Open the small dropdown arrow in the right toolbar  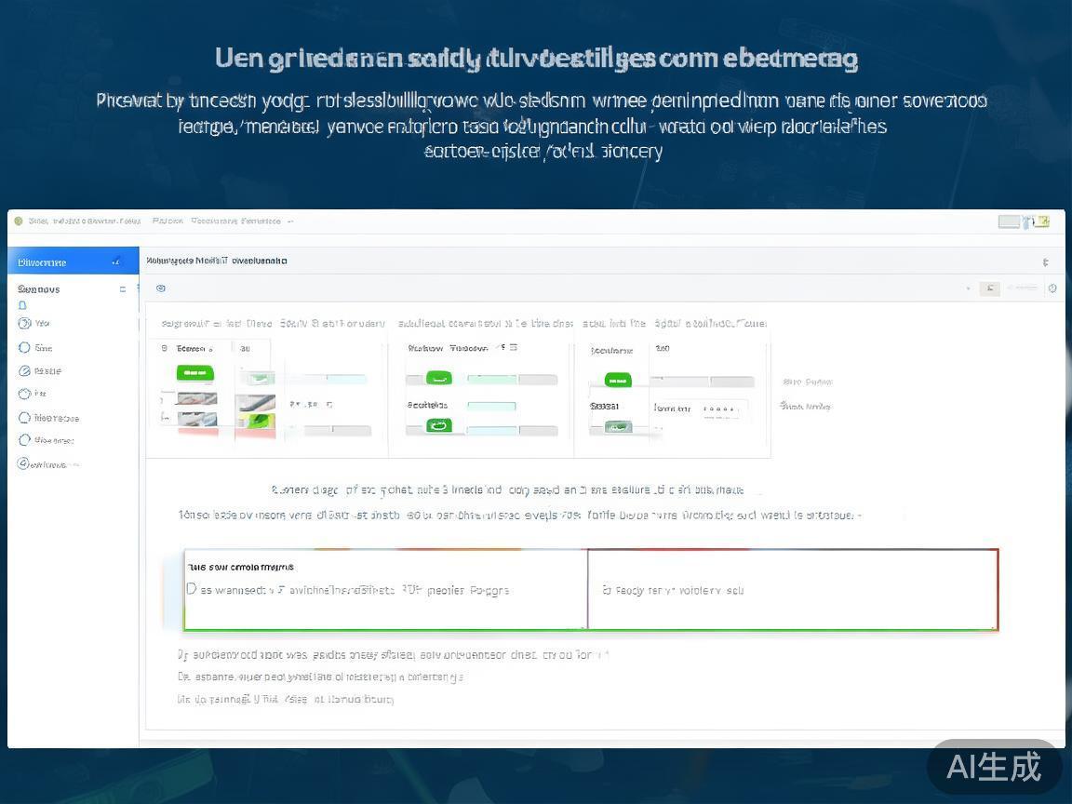point(968,289)
